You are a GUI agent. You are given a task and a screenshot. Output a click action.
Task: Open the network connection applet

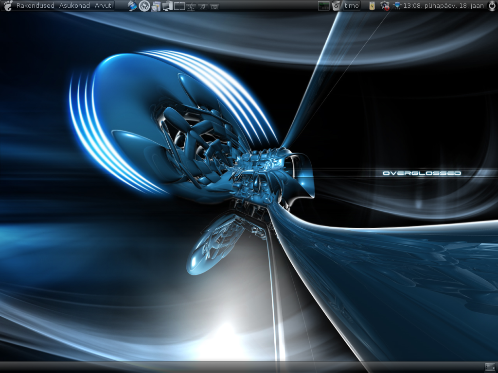point(397,5)
